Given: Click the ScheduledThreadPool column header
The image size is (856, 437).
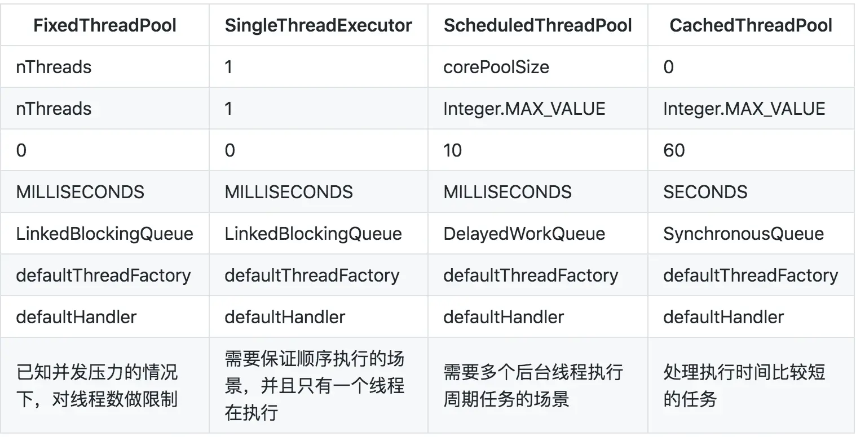Looking at the screenshot, I should (x=537, y=25).
